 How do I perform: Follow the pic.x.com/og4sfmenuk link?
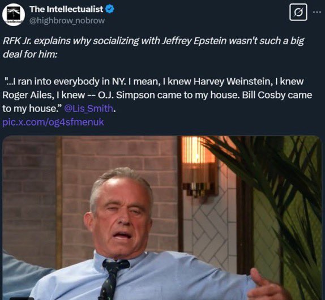pos(53,122)
